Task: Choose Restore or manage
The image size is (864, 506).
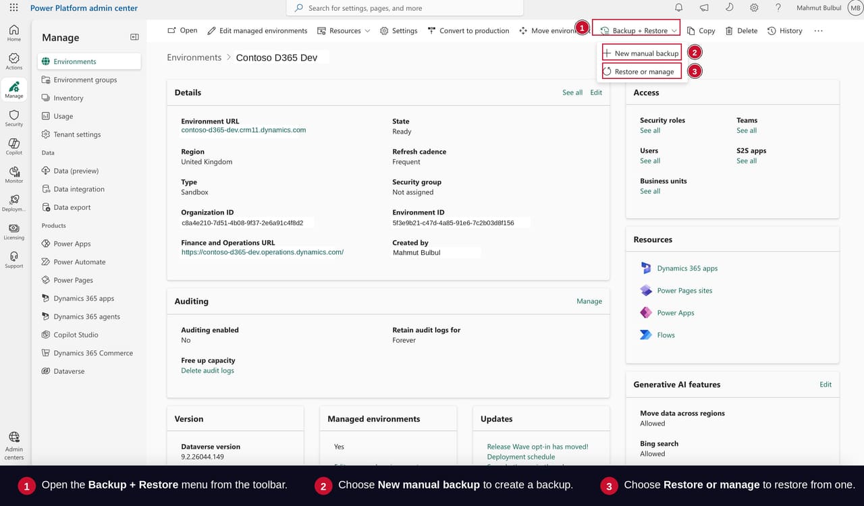Action: point(641,72)
